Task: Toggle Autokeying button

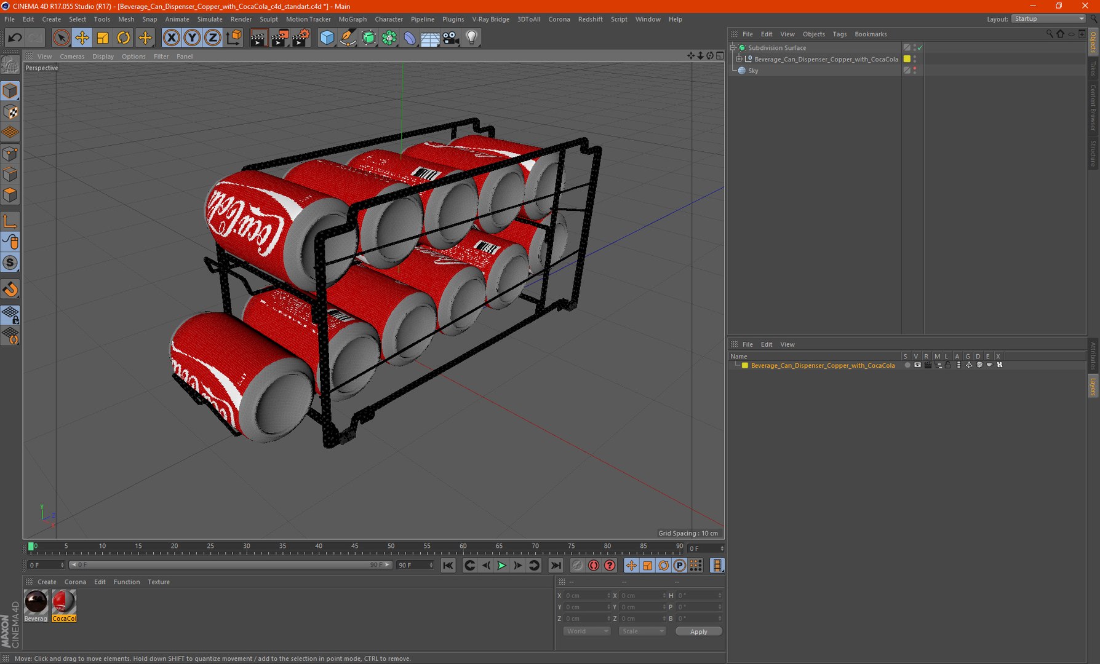Action: (x=593, y=566)
